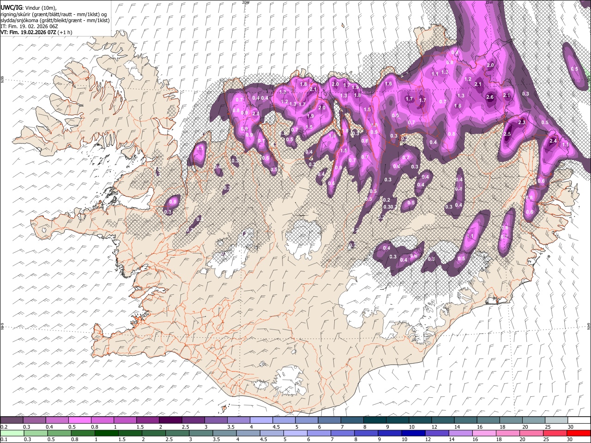Select lower-row violet swatch between 14 and 16
The height and width of the screenshot is (443, 591).
point(462,433)
